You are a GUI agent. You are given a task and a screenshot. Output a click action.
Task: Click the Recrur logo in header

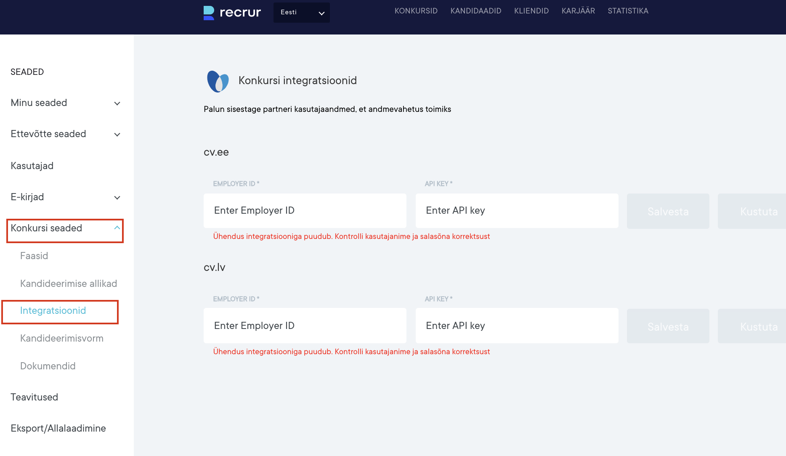coord(232,13)
